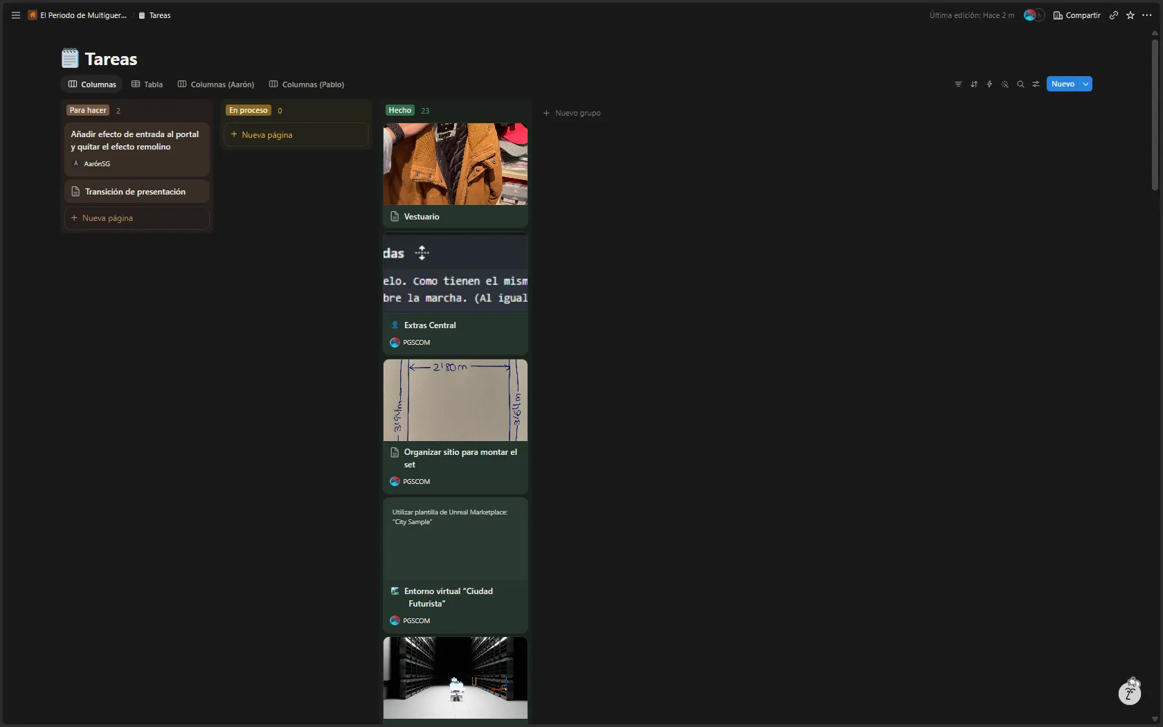Add page to favorites with star icon
Image resolution: width=1163 pixels, height=727 pixels.
(x=1130, y=15)
